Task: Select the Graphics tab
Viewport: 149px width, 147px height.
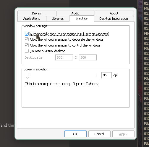Action: [x=82, y=18]
